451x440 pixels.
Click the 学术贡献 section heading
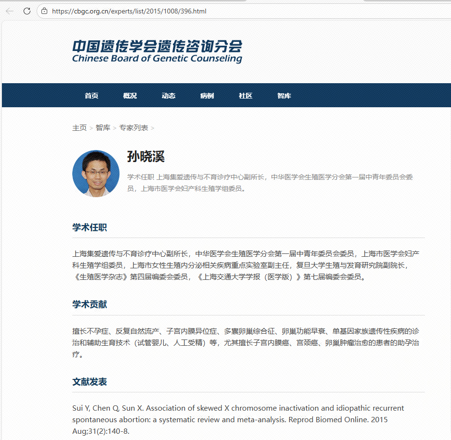click(90, 304)
